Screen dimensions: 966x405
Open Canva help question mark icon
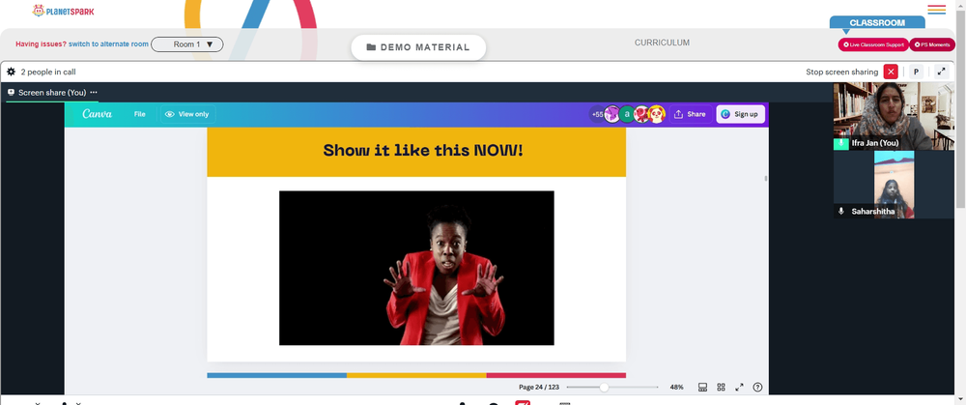pos(757,388)
